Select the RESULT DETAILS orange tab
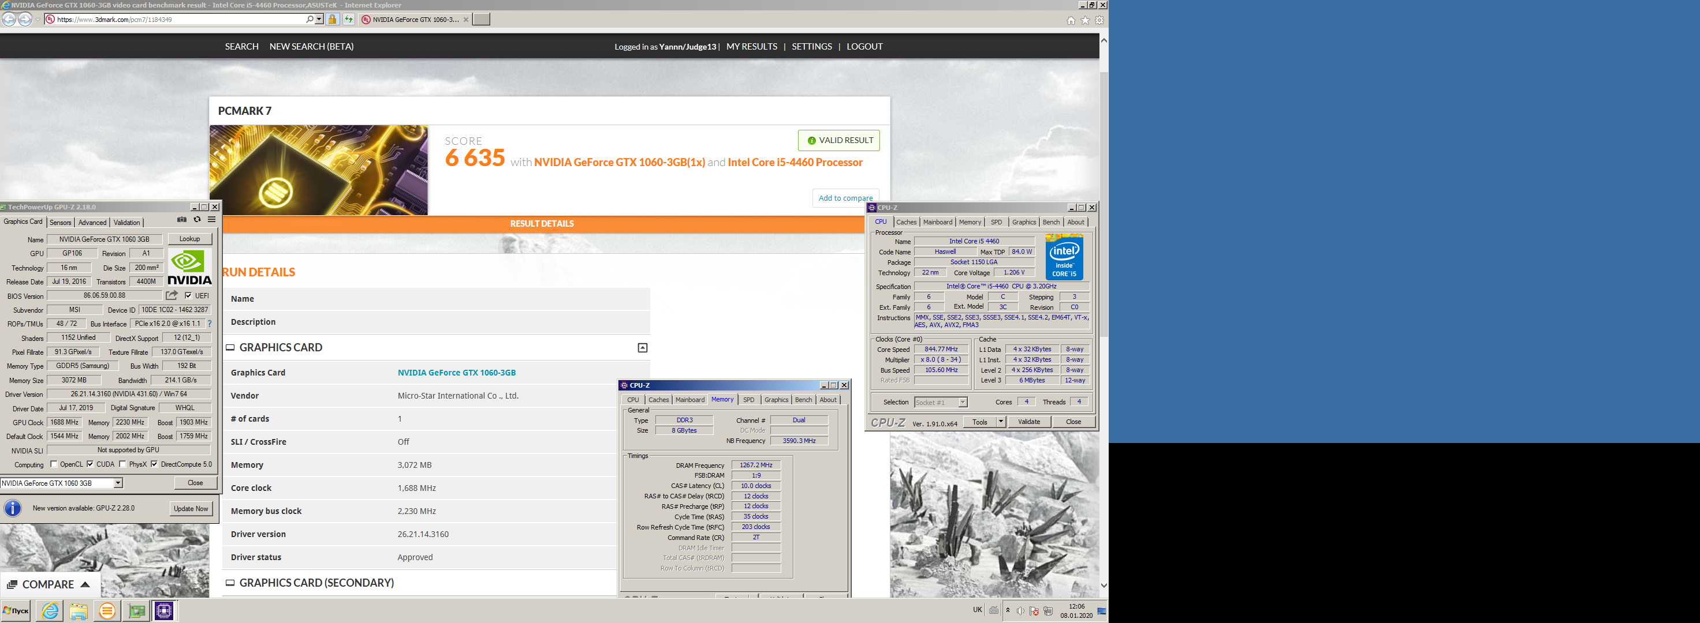Screen dimensions: 1700x623 point(542,223)
